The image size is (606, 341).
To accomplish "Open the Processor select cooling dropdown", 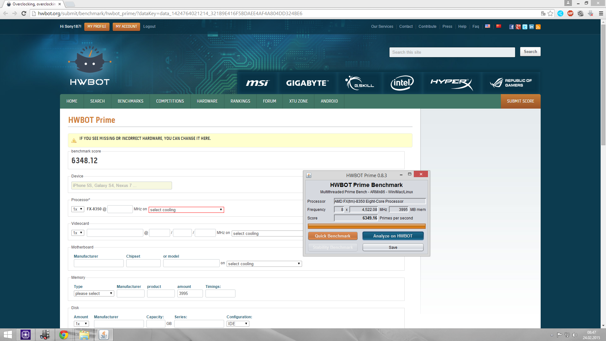I will click(186, 210).
